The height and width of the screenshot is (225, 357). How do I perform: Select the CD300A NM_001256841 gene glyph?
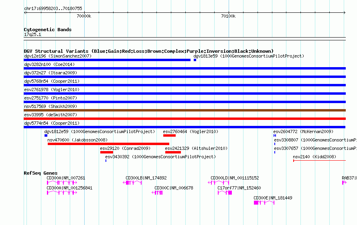[62, 193]
